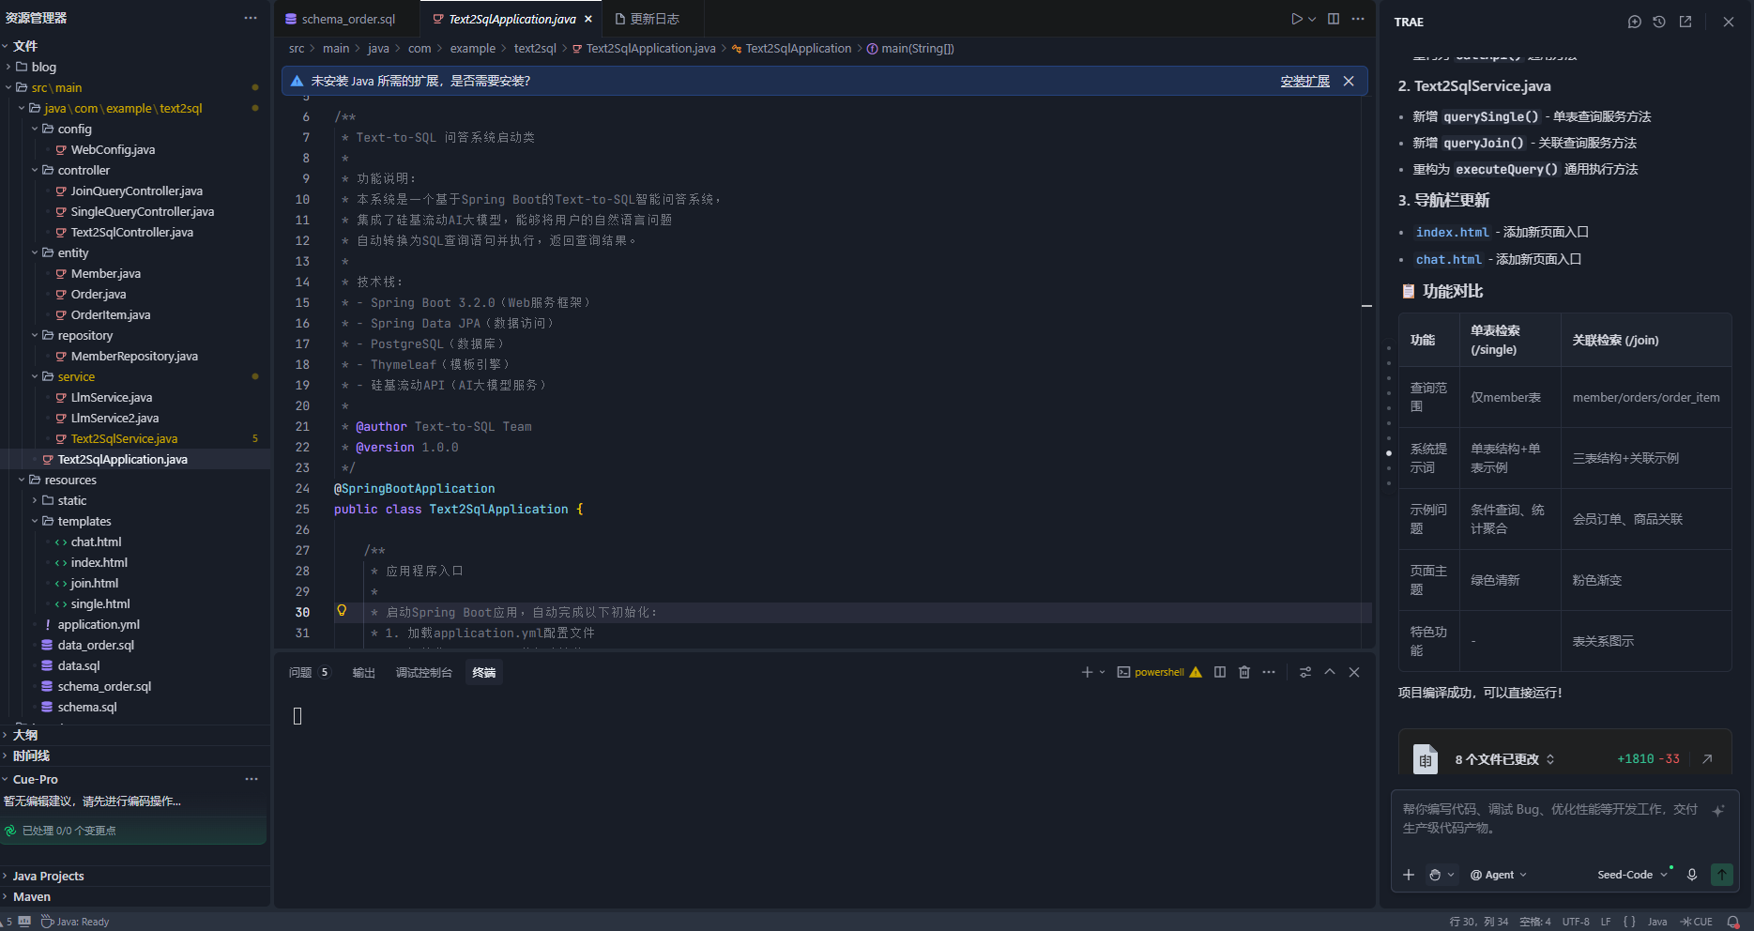Expand the Maven section
This screenshot has height=931, width=1754.
(32, 896)
